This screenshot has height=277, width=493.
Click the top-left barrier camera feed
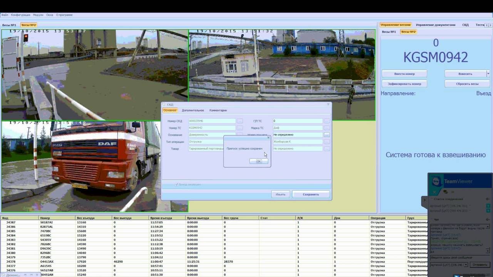coord(95,75)
